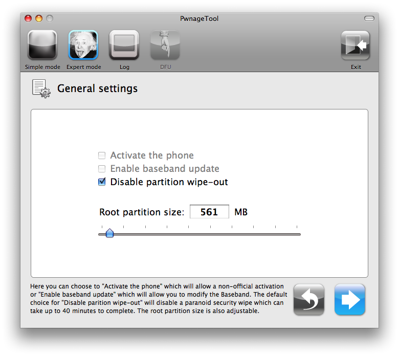Go back with the curved arrow button
Screen dimensions: 399x356
click(308, 300)
